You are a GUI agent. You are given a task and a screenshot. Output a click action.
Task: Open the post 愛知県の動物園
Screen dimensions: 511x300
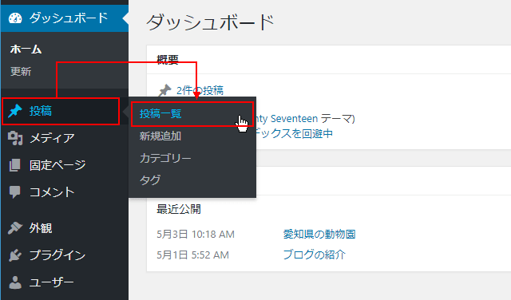point(319,234)
